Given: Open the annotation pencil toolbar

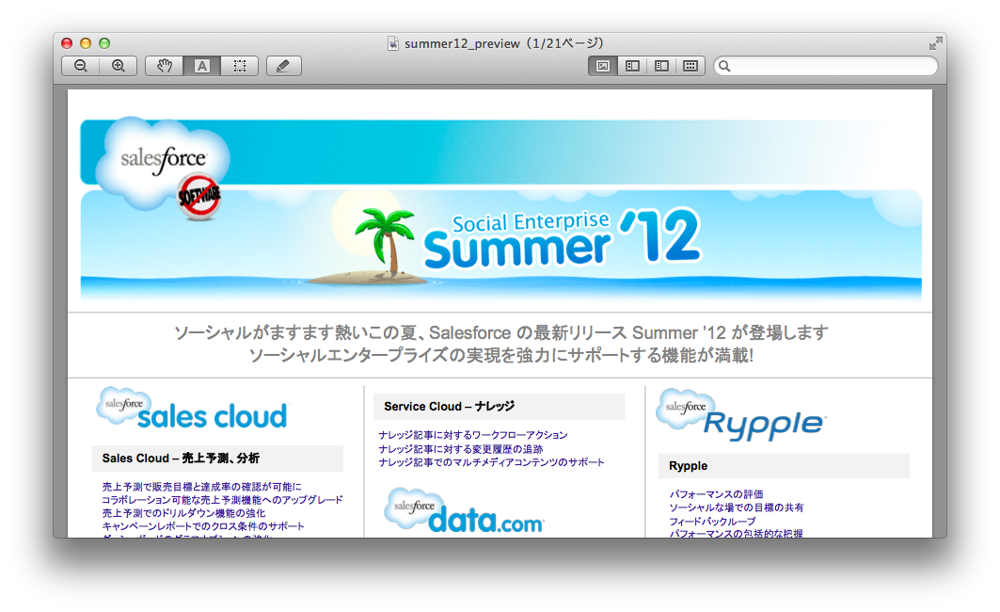Looking at the screenshot, I should pos(283,66).
